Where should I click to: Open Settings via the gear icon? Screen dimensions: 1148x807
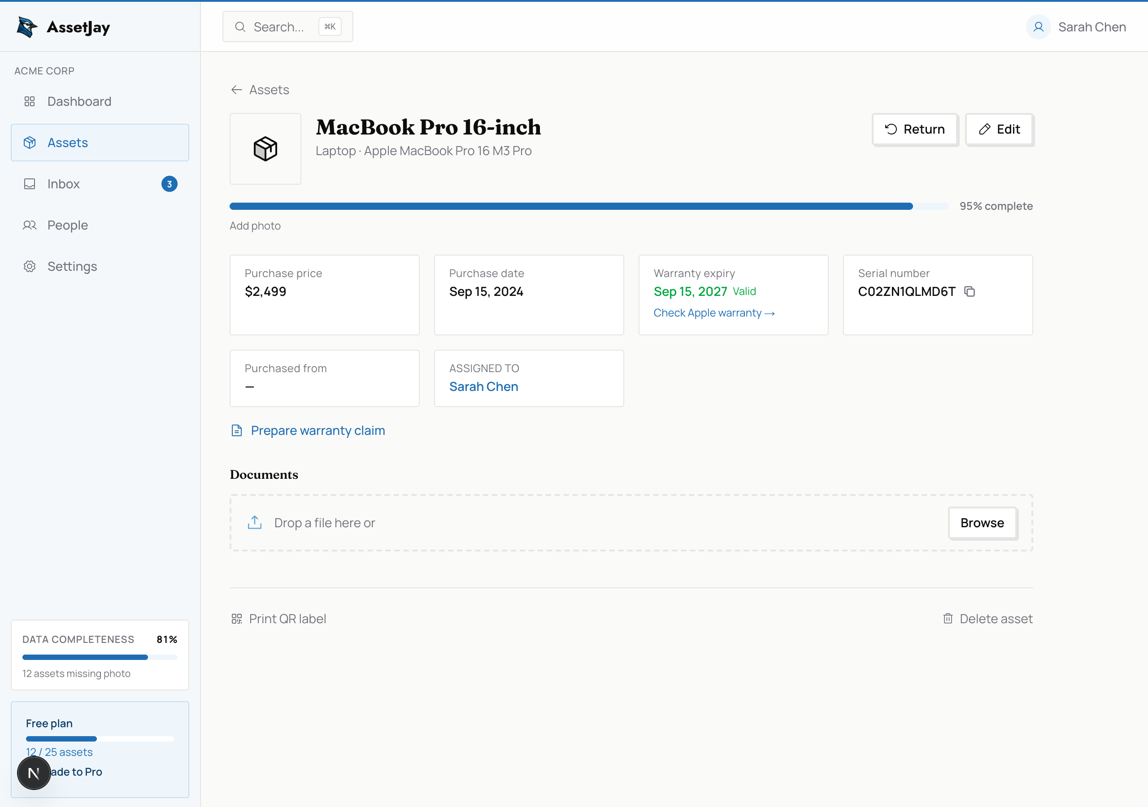tap(30, 266)
